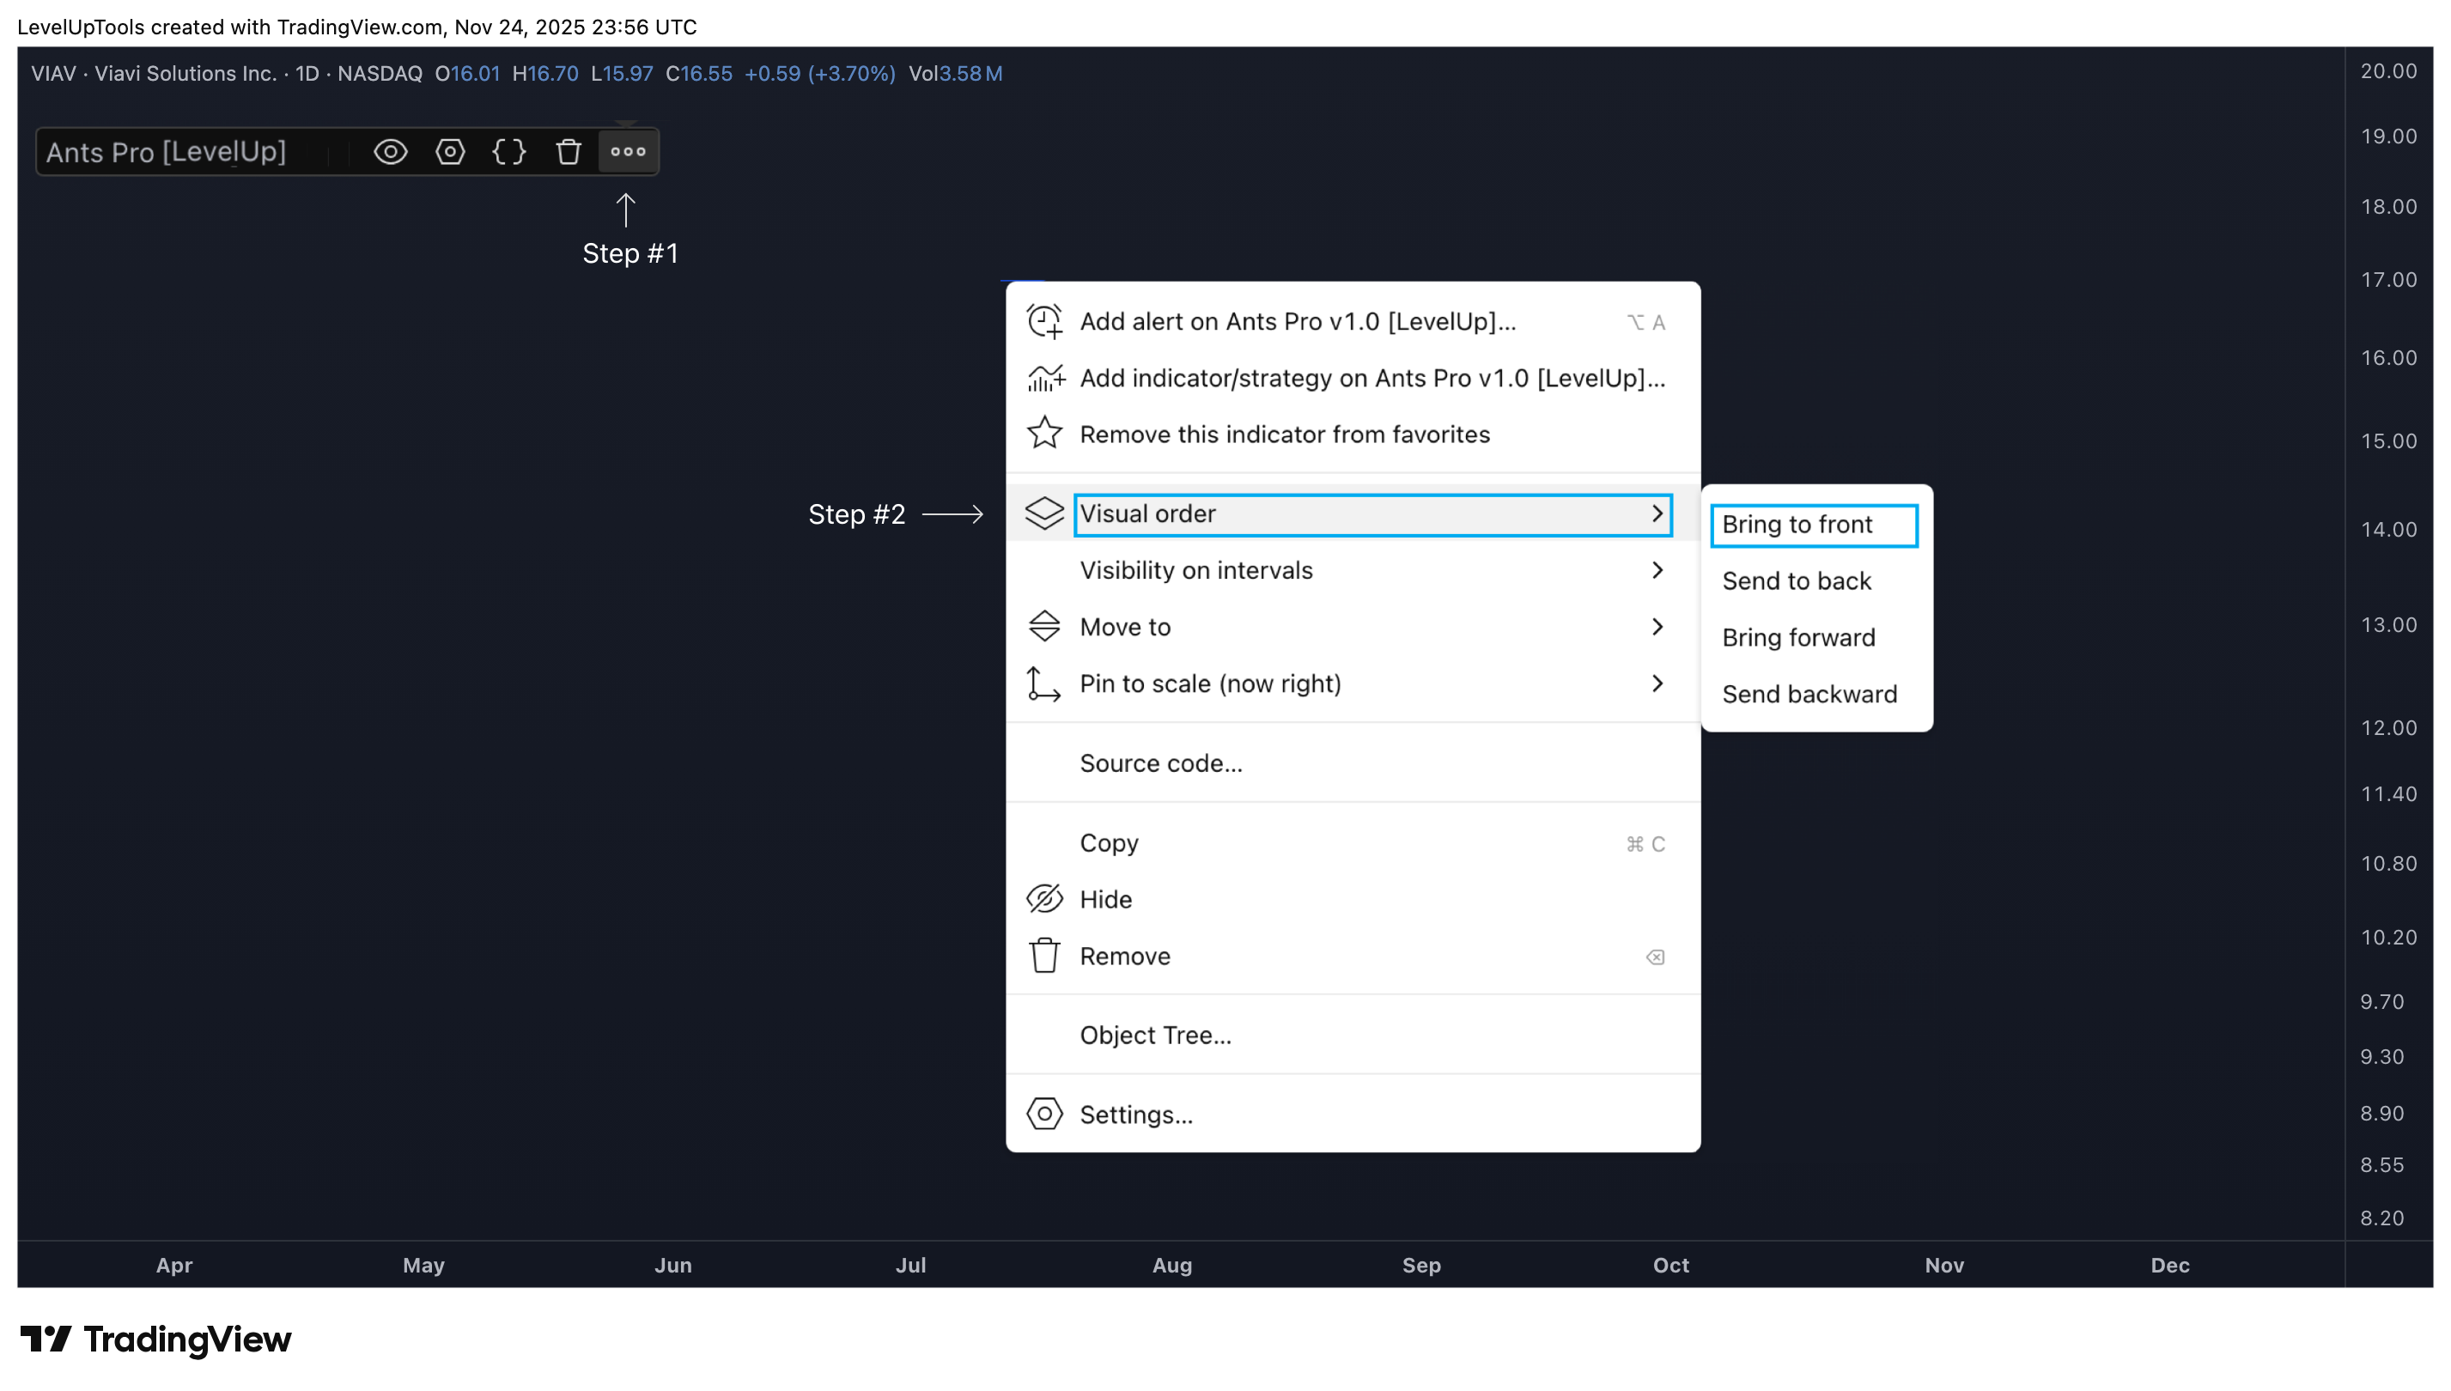Choose Bring forward in submenu
The width and height of the screenshot is (2451, 1391).
1816,638
